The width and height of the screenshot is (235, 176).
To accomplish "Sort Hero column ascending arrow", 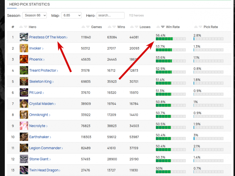I will coord(21,27).
